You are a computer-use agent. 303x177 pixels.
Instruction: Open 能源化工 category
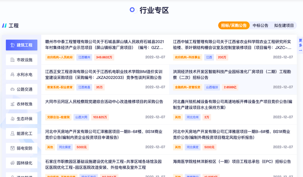click(x=22, y=133)
